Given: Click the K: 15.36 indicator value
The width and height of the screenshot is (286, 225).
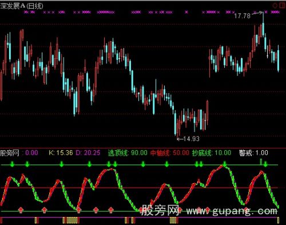Looking at the screenshot, I should tap(61, 152).
